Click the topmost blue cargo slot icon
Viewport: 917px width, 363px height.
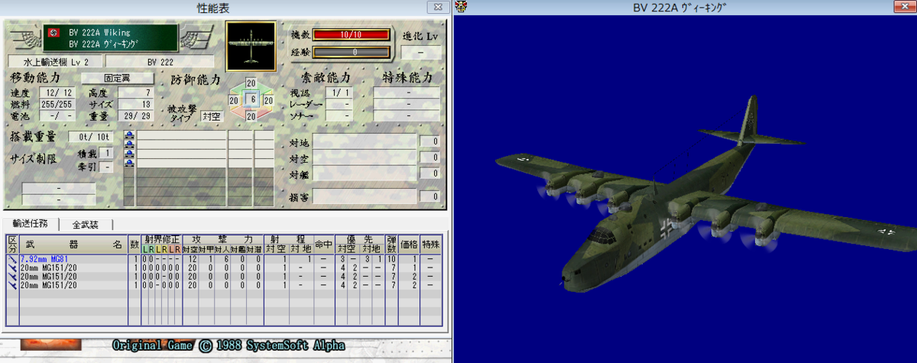[129, 136]
